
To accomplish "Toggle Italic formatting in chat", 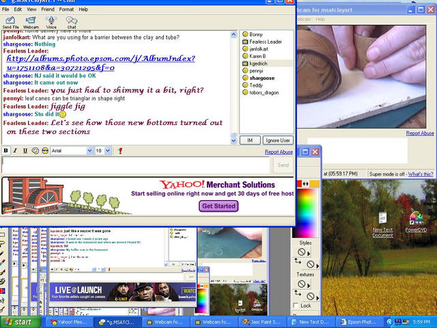I will [15, 150].
